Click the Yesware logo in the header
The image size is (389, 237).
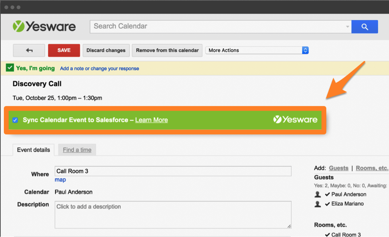point(44,26)
